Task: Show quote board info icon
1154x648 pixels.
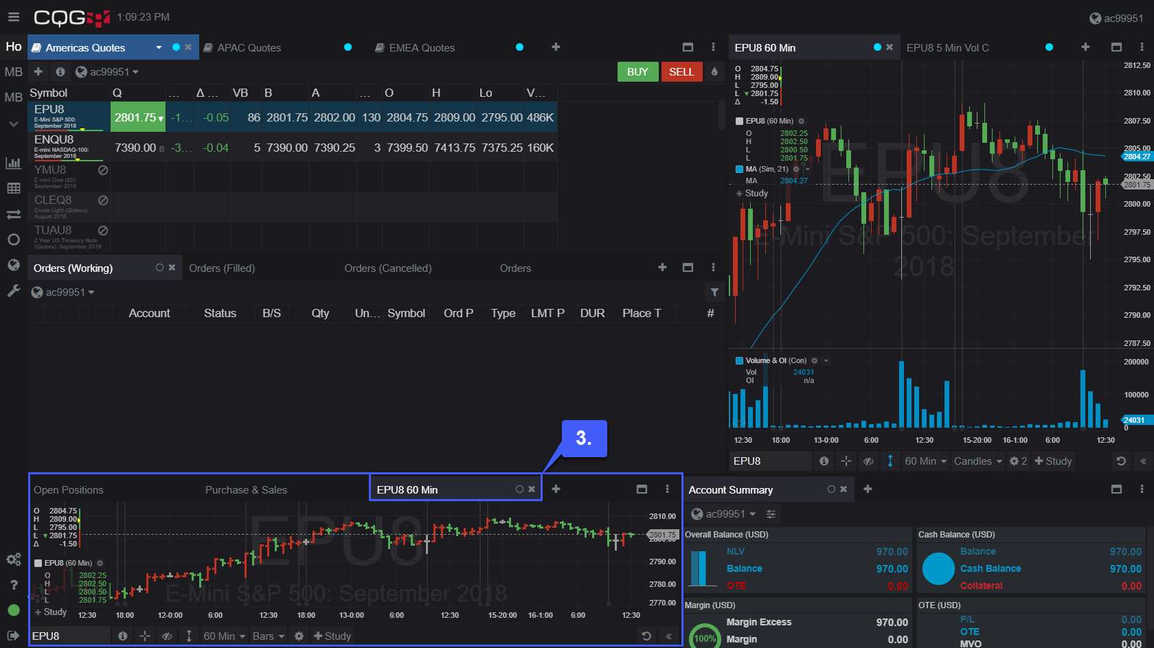Action: tap(60, 71)
